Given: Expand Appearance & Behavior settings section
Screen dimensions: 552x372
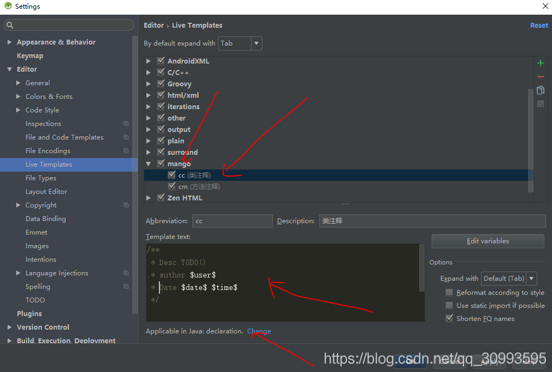Looking at the screenshot, I should pos(10,42).
